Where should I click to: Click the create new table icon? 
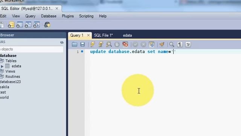click(x=20, y=25)
